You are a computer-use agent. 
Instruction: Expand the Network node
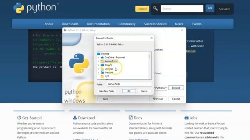(x=98, y=73)
